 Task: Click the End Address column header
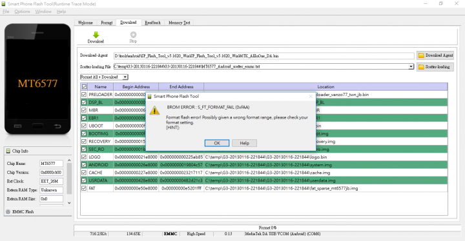pos(181,87)
